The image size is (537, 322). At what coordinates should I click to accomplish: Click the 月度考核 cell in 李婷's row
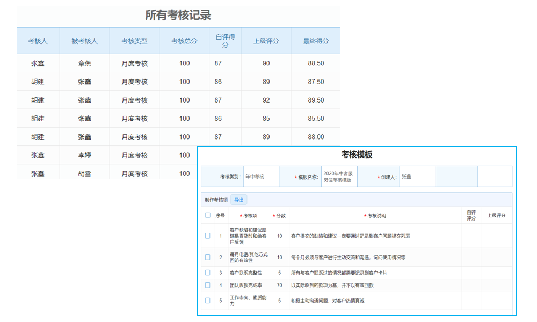[133, 155]
